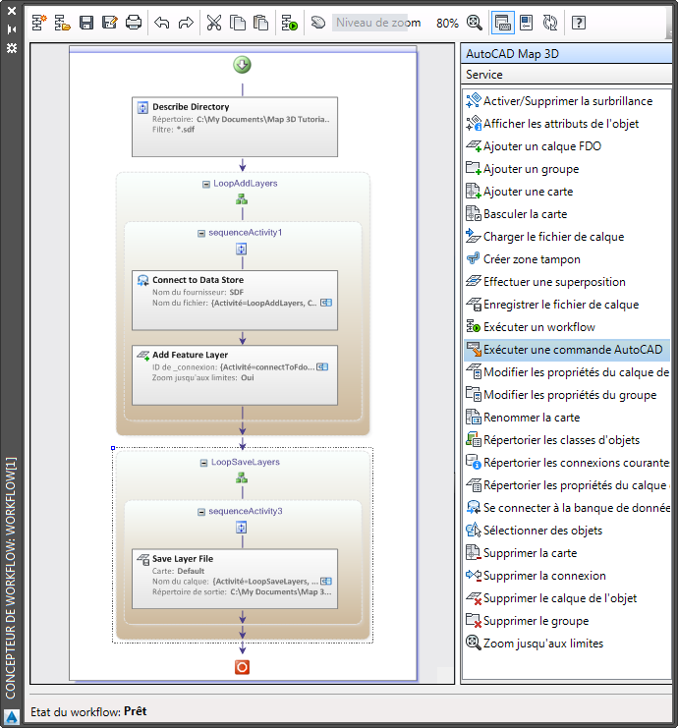Click the properties panel toolbar icon
This screenshot has width=678, height=728.
526,23
